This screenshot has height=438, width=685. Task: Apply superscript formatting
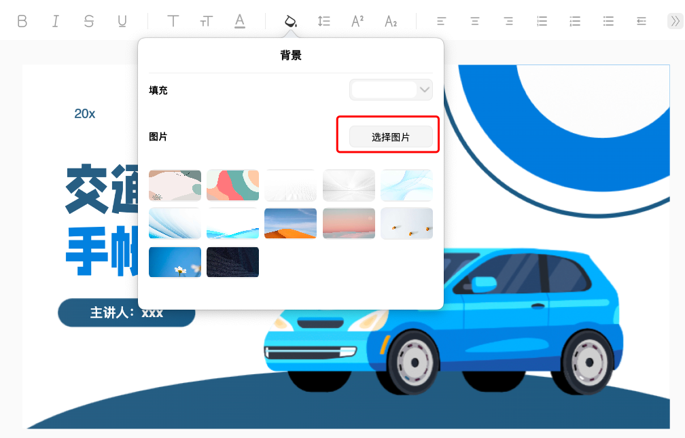356,20
